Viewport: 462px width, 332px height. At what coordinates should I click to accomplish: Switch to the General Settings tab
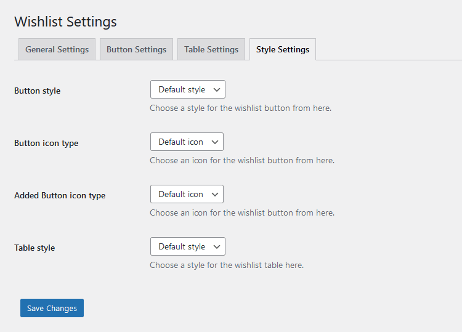(x=57, y=49)
